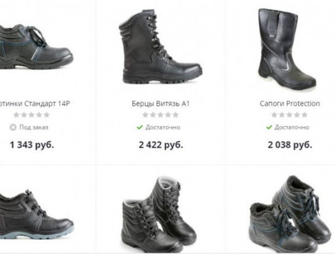Give Сапоги Protection a one-star rating
Viewport: 335px width, 254px height.
click(274, 115)
